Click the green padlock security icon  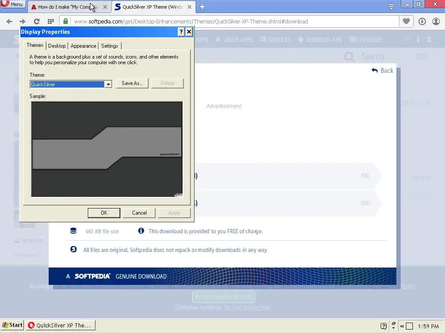pyautogui.click(x=66, y=21)
